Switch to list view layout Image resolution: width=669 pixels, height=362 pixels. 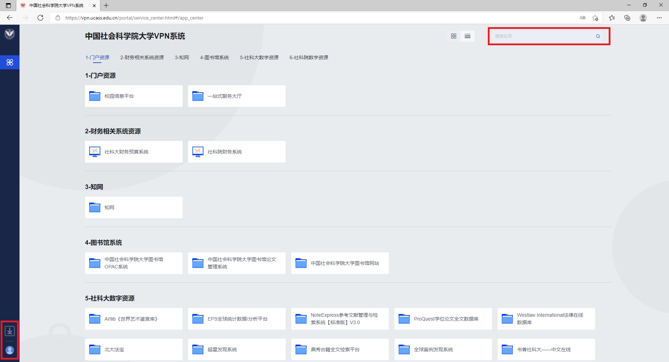(x=468, y=36)
